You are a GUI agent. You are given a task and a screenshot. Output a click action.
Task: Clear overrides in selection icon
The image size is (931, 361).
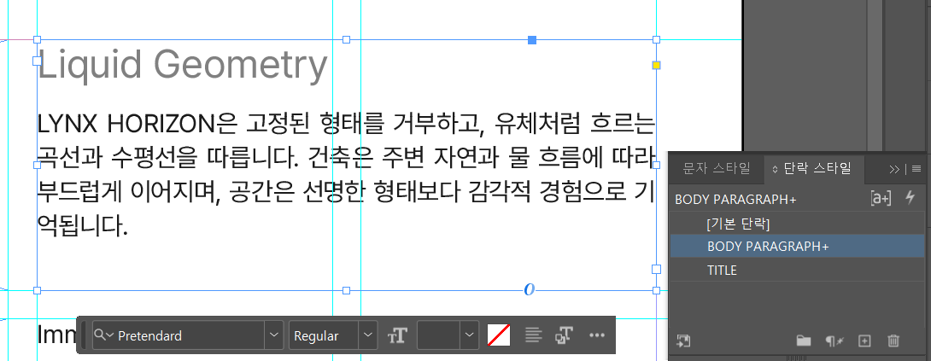coord(834,341)
